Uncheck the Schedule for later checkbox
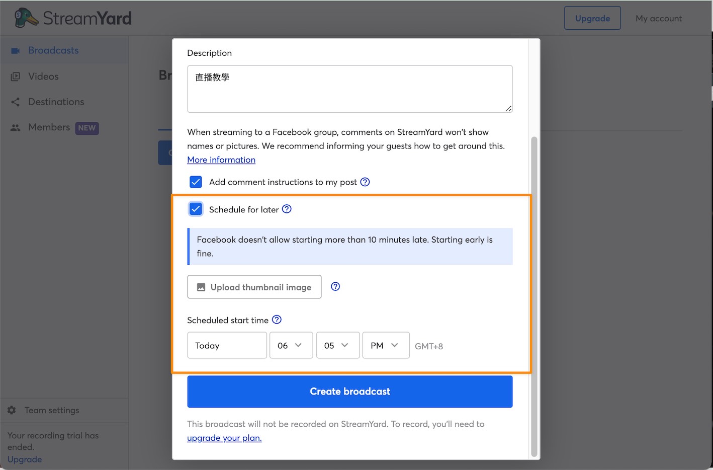The image size is (713, 470). [x=196, y=209]
